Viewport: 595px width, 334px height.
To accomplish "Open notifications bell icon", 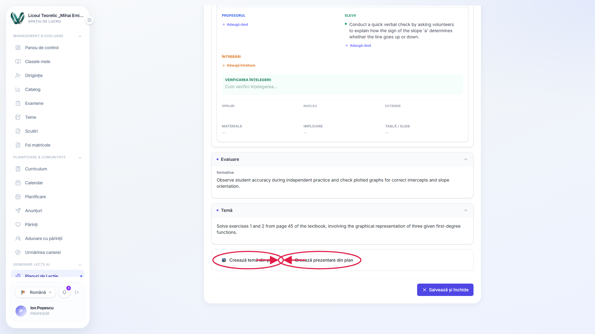I will pyautogui.click(x=64, y=292).
